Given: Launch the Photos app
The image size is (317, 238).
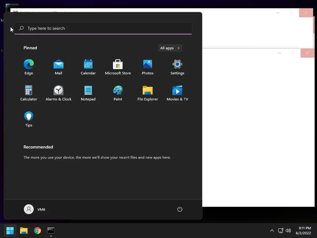Looking at the screenshot, I should [148, 67].
